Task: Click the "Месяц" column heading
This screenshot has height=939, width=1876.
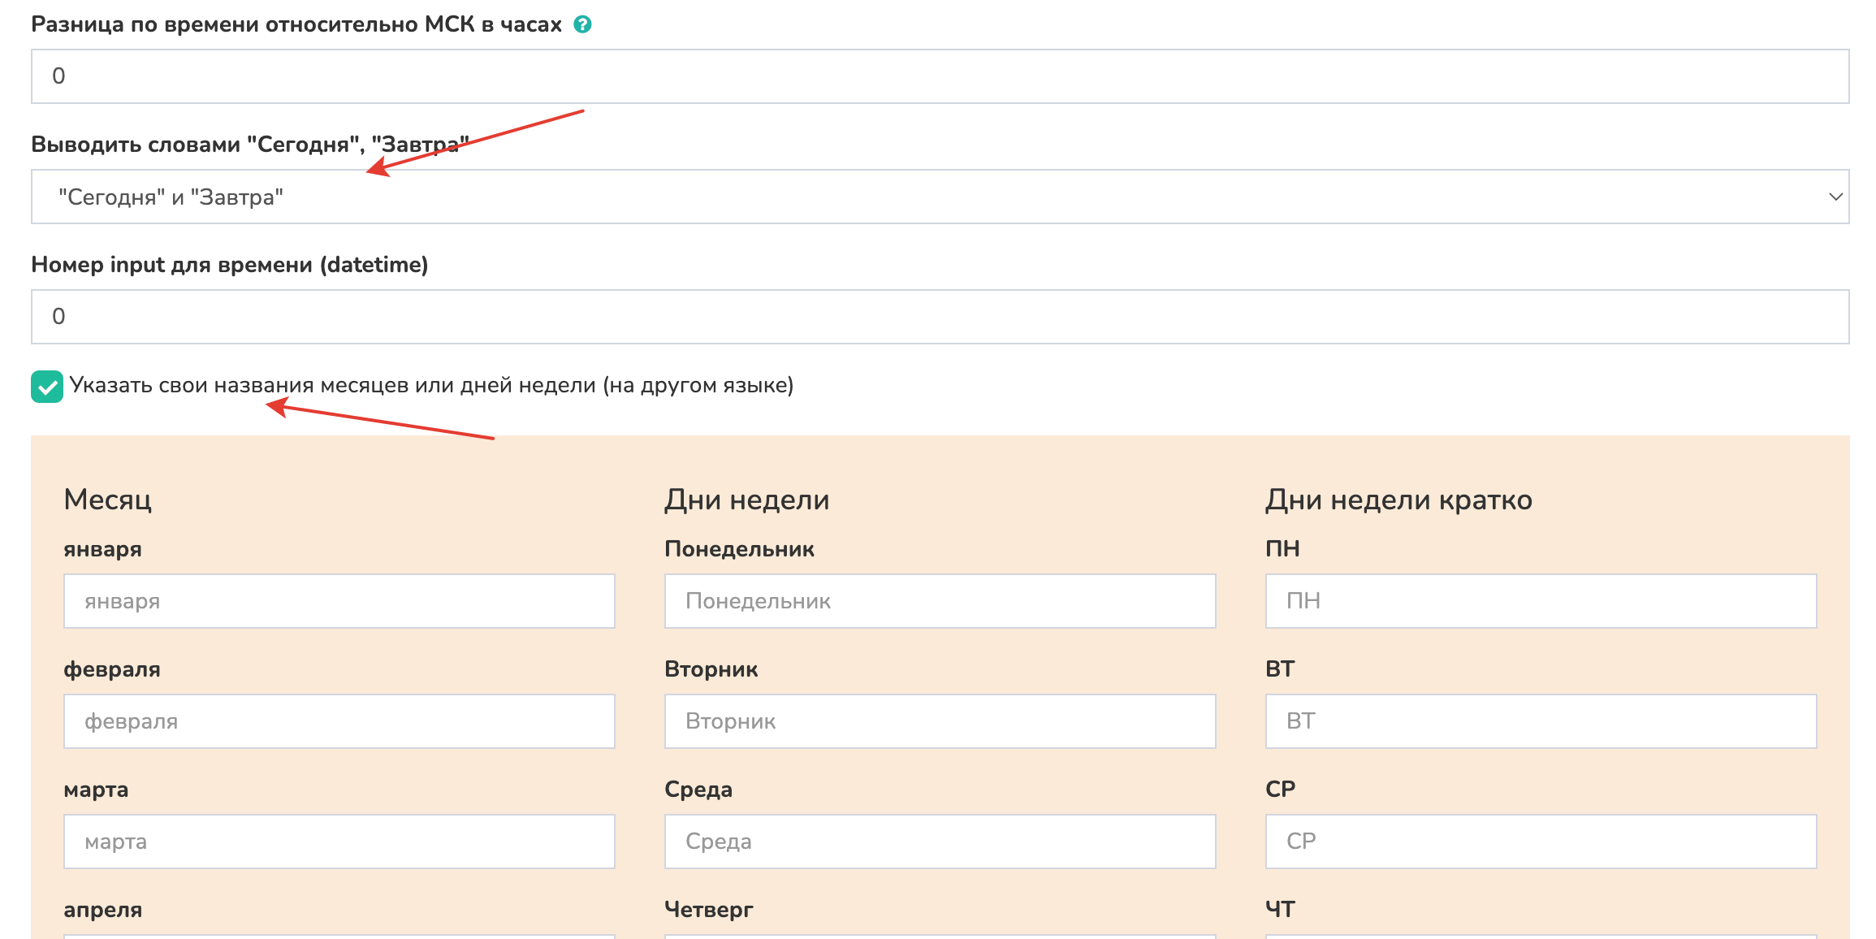Action: click(107, 500)
